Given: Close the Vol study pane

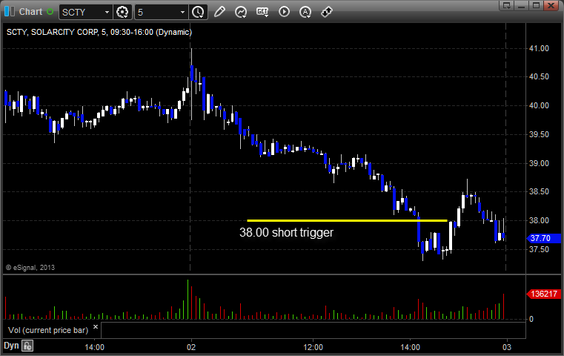Looking at the screenshot, I should coord(96,327).
